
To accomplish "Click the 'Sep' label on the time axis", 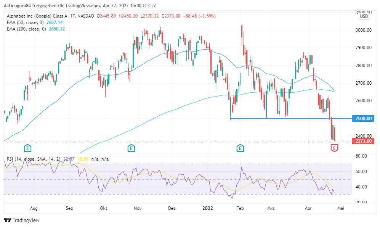I will [x=69, y=208].
